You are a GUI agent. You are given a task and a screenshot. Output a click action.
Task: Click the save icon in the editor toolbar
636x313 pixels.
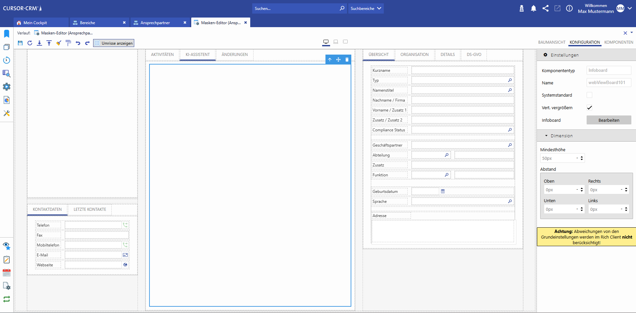[20, 43]
